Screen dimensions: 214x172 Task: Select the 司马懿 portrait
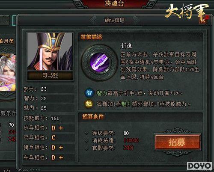coord(50,51)
